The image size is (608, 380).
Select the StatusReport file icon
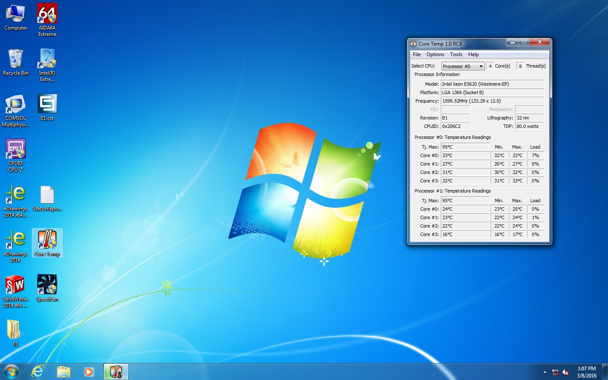click(x=47, y=198)
